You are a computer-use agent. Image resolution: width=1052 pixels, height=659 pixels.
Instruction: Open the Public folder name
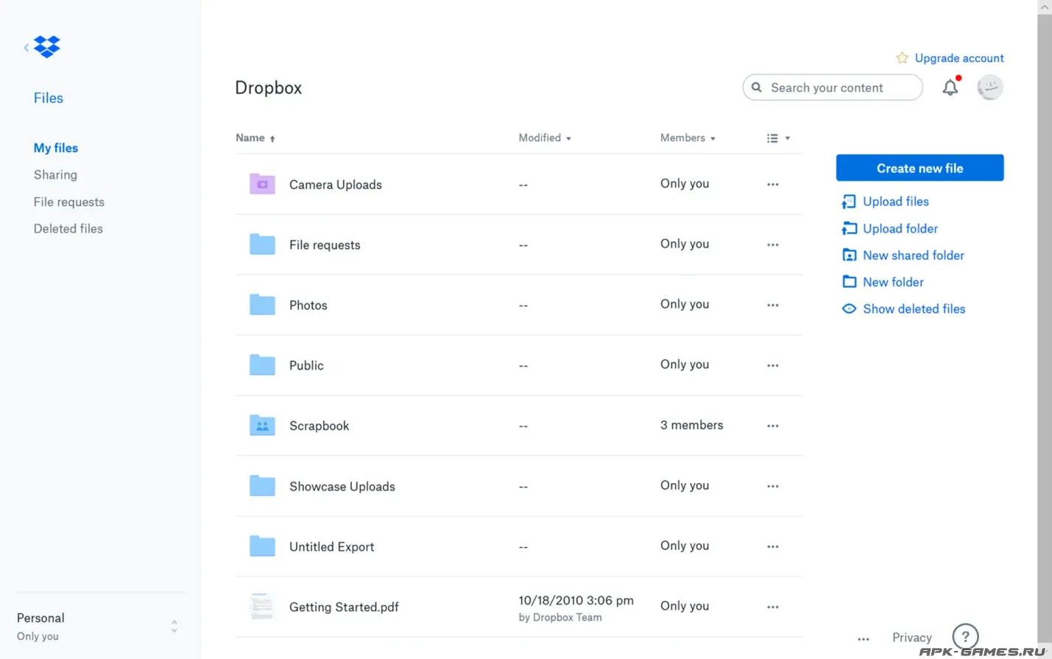[306, 365]
